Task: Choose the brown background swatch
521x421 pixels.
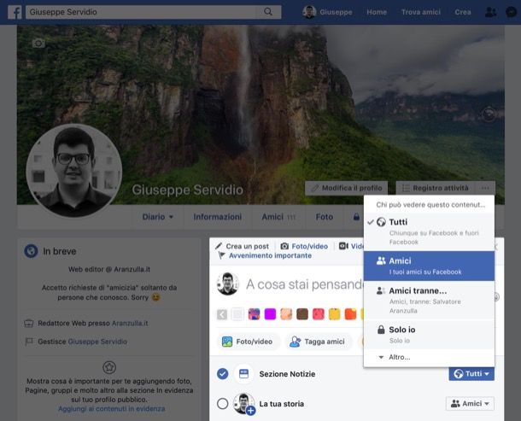Action: pos(302,314)
